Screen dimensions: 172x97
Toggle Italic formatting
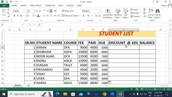click(x=18, y=16)
